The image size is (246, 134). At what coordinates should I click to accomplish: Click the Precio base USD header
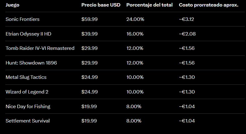(x=101, y=5)
